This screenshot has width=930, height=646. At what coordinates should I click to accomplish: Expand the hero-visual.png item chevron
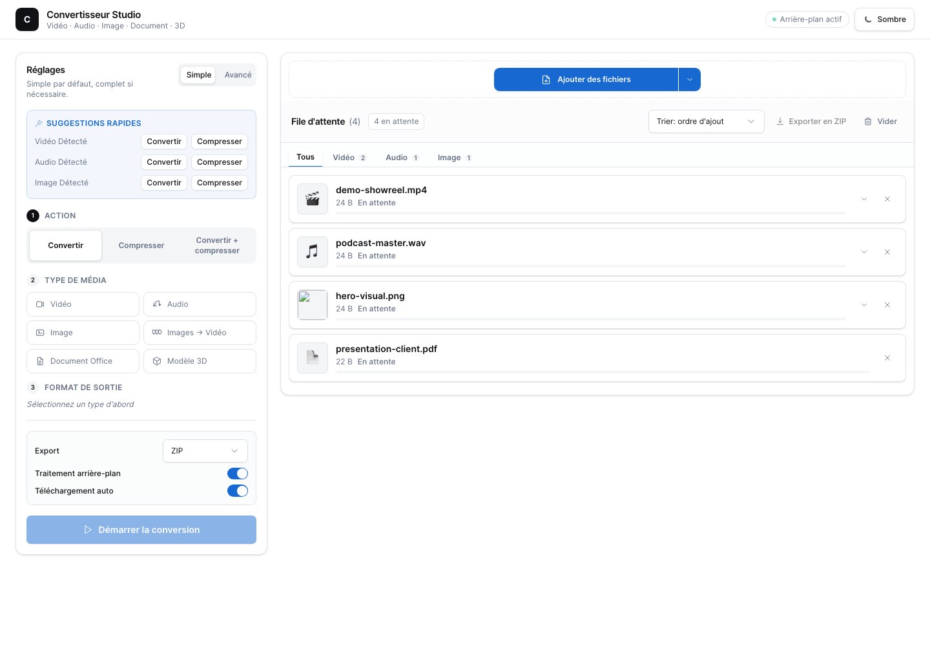tap(864, 305)
